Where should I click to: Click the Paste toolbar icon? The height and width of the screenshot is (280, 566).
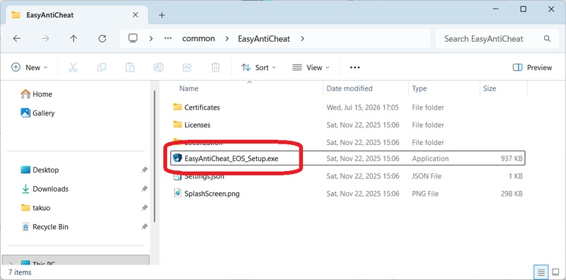pos(130,67)
